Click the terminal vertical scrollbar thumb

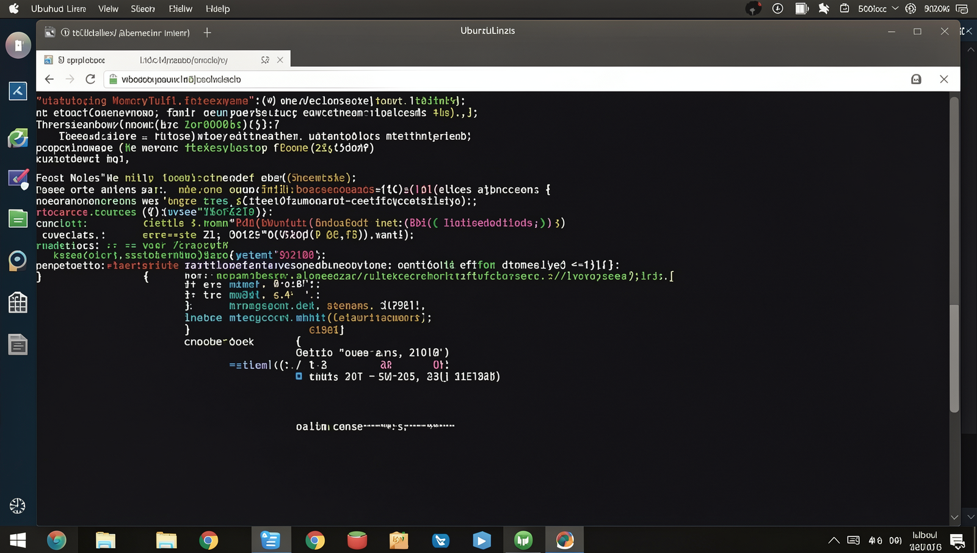click(x=954, y=357)
